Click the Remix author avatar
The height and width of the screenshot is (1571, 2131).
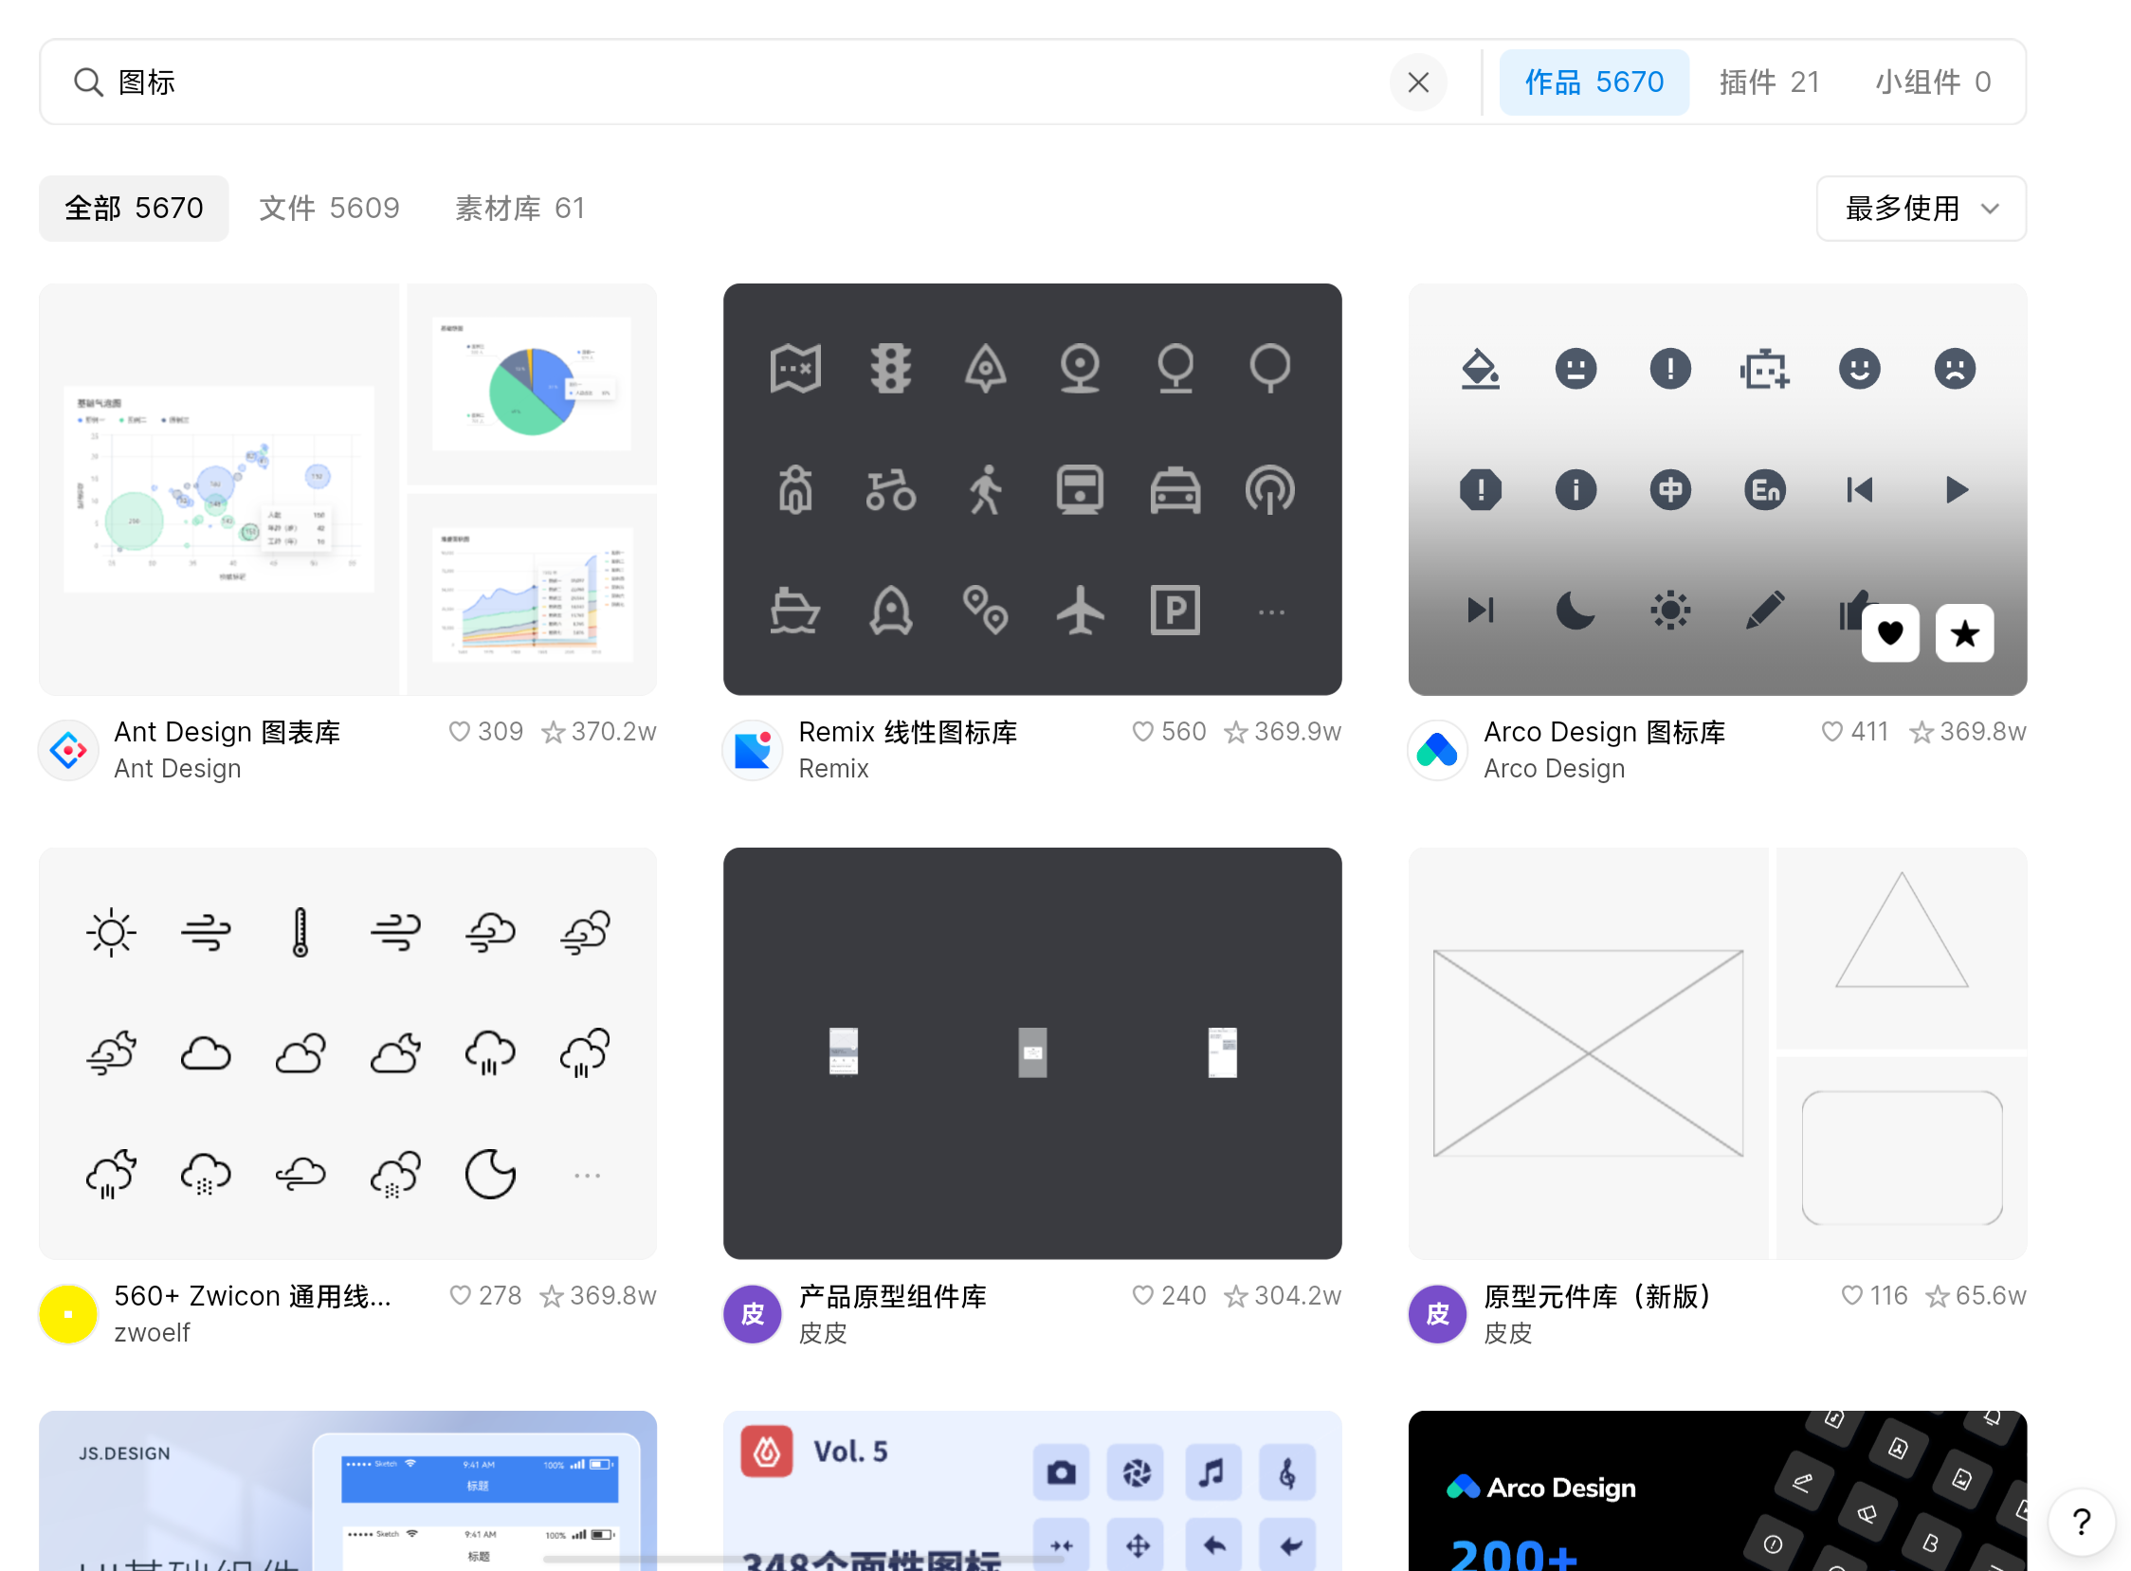[752, 750]
